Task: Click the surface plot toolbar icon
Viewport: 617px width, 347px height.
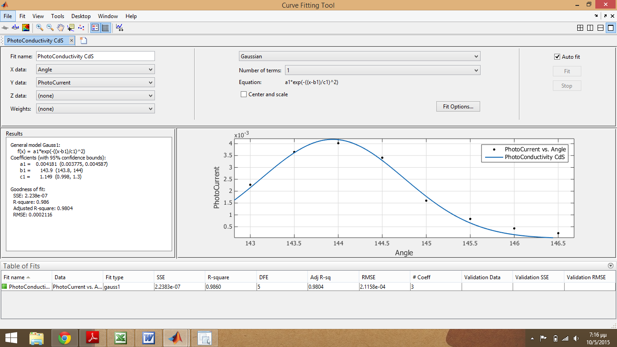Action: [x=5, y=28]
